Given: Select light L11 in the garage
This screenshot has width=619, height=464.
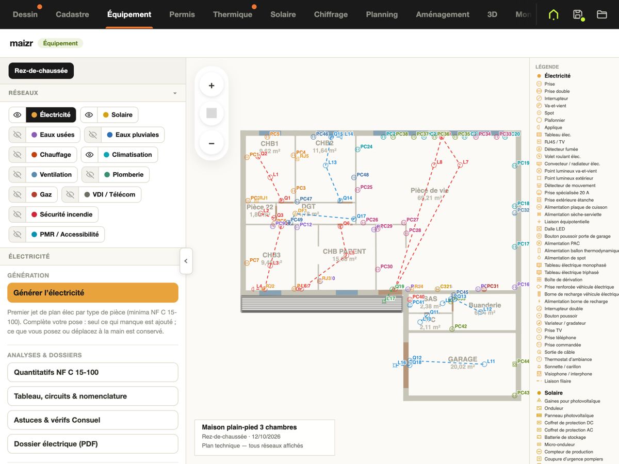Looking at the screenshot, I should coord(484,363).
